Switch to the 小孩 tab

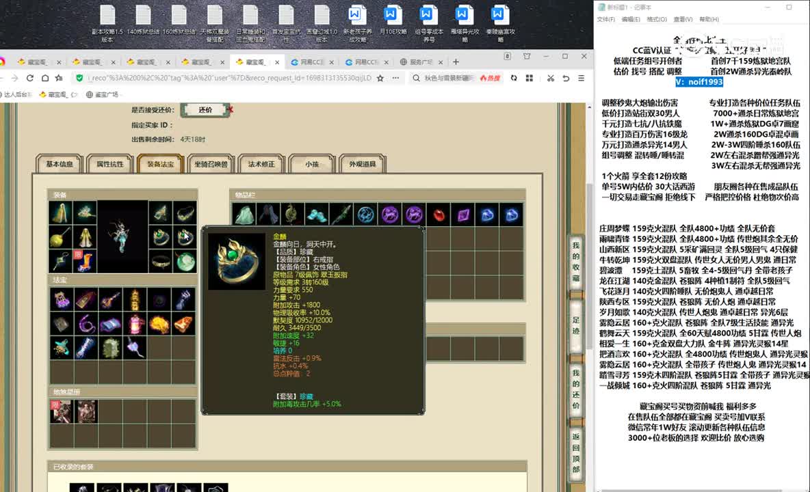(312, 164)
